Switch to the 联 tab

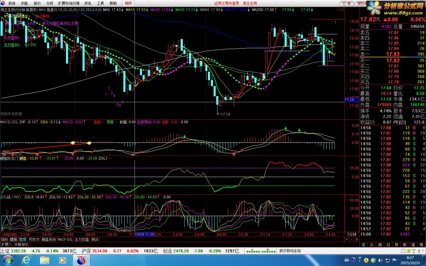(x=405, y=245)
